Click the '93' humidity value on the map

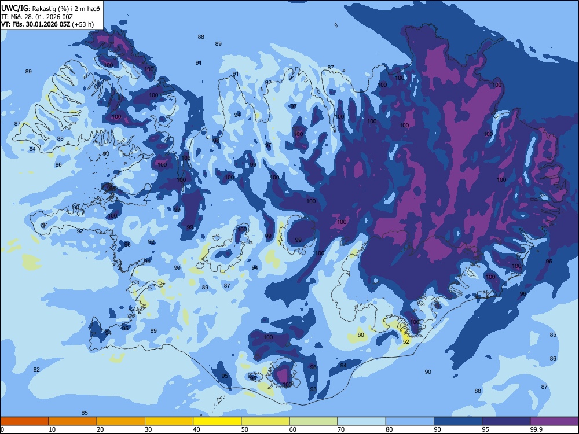pyautogui.click(x=313, y=389)
